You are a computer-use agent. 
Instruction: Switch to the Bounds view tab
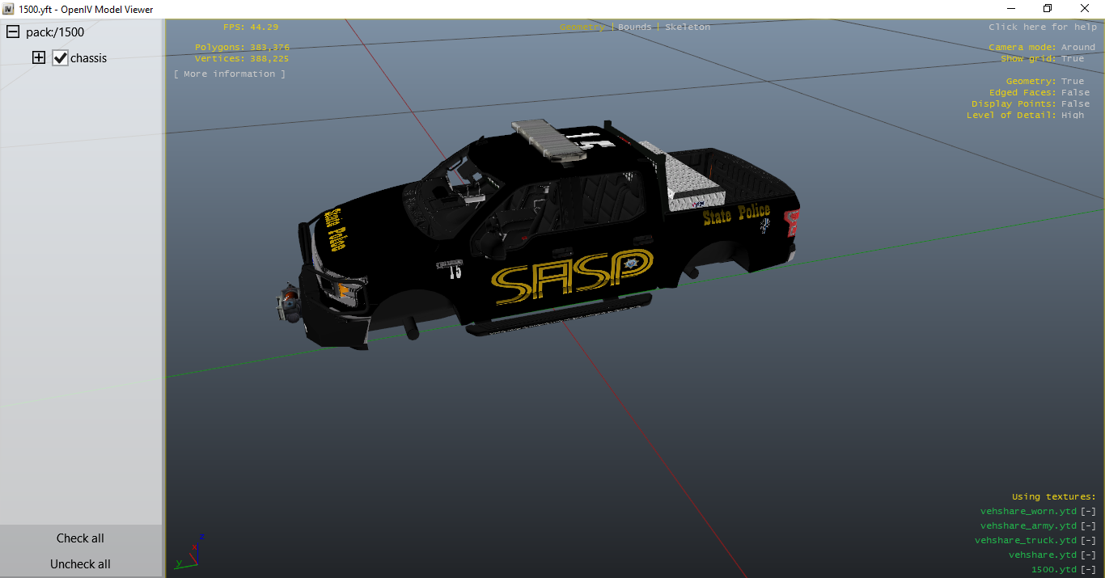[x=634, y=27]
